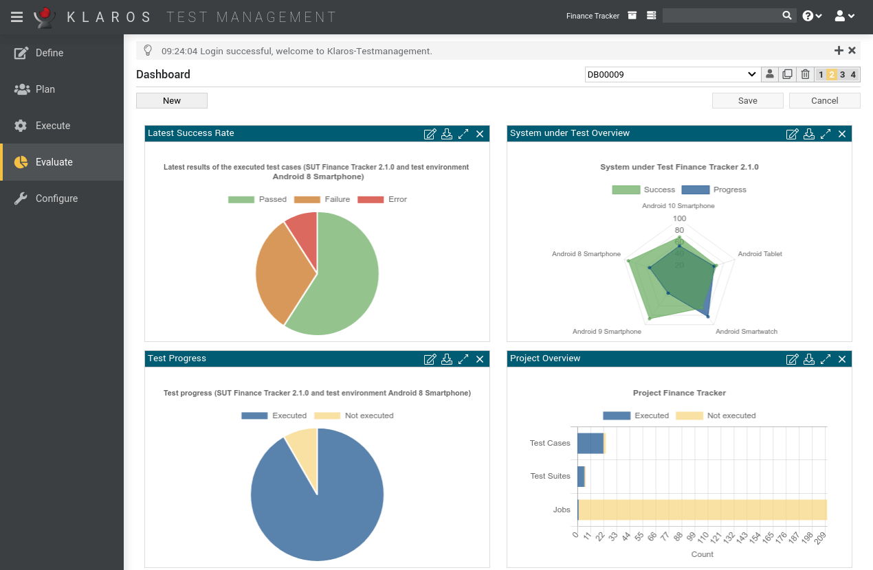Screen dimensions: 873x570
Task: Remove the Project Overview panel
Action: tap(842, 359)
